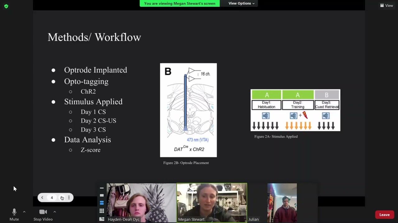Click the 'Day 3 CS' sub-bullet
The height and width of the screenshot is (223, 398).
93,130
